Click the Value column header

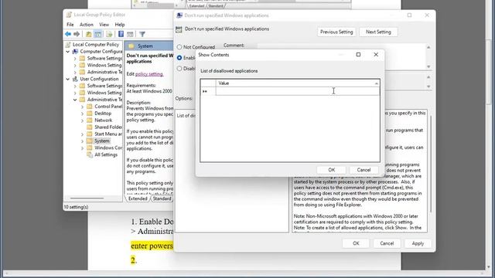point(298,83)
